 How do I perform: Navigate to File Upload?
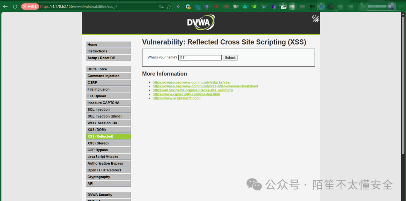click(109, 96)
